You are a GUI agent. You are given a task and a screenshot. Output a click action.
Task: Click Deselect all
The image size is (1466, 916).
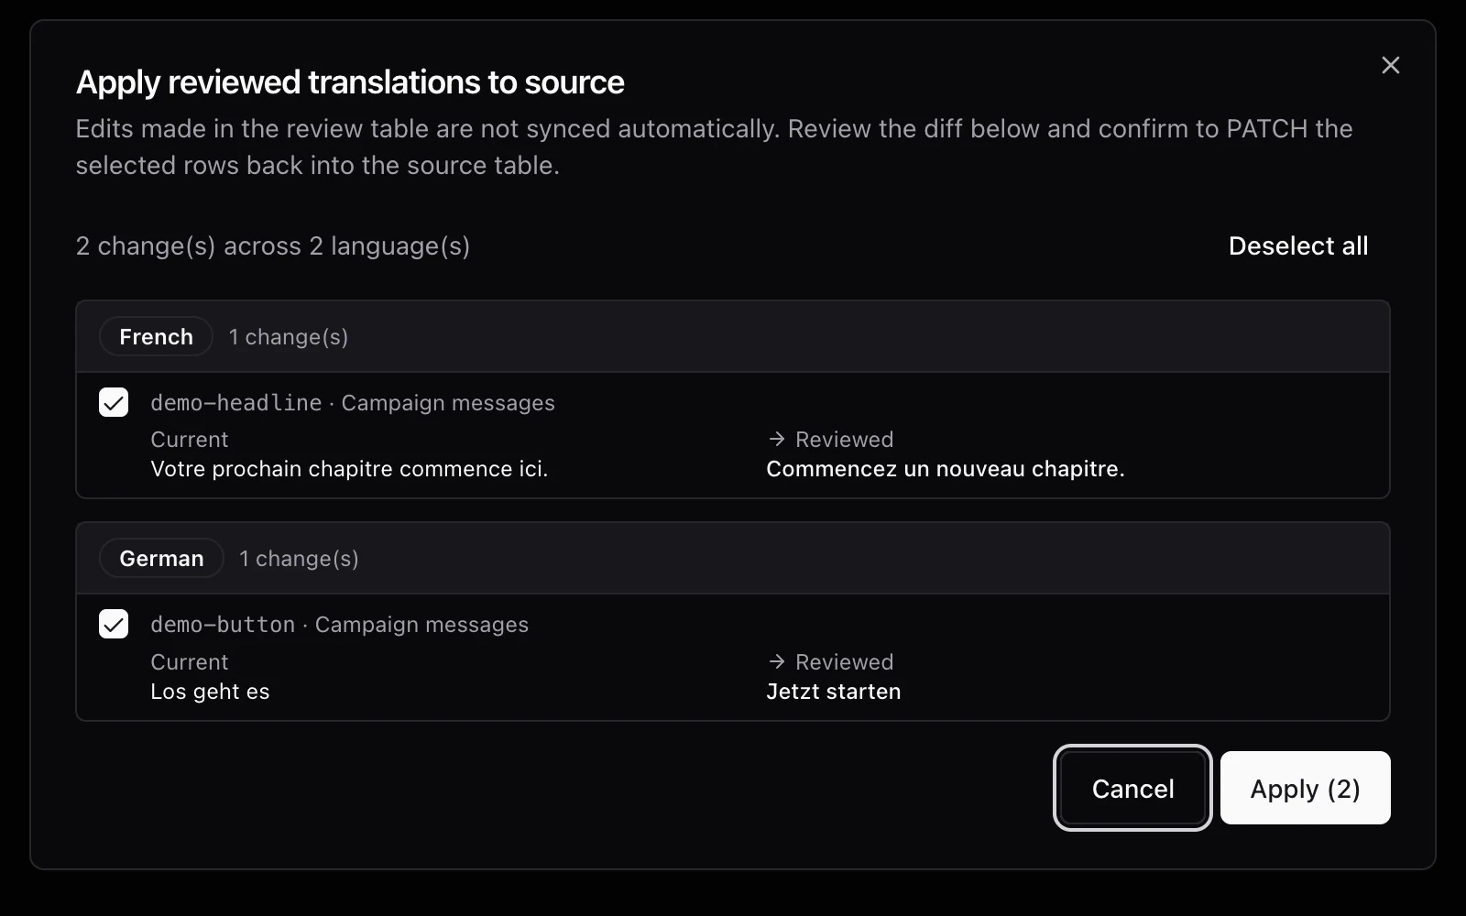tap(1298, 245)
